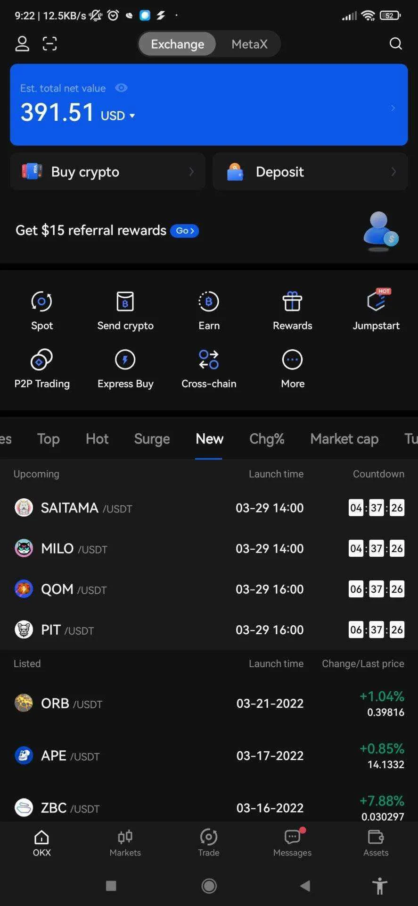Image resolution: width=418 pixels, height=906 pixels.
Task: Switch to the Market cap tab
Action: click(x=344, y=439)
